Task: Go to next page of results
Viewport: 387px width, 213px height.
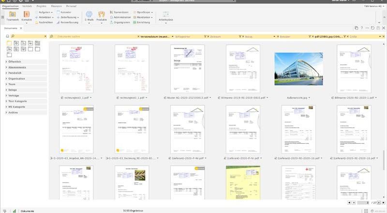Action: pos(378,202)
